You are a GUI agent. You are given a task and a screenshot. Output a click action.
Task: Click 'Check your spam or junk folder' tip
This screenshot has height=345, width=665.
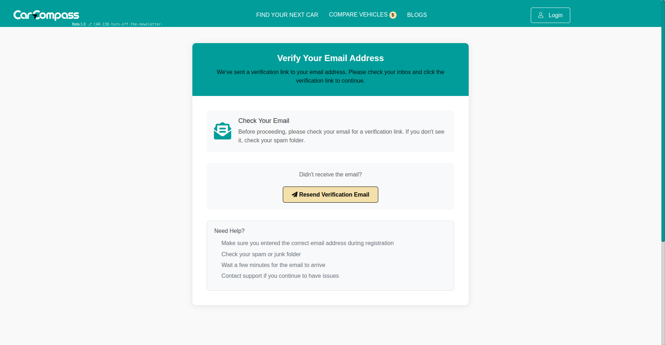[x=261, y=254]
